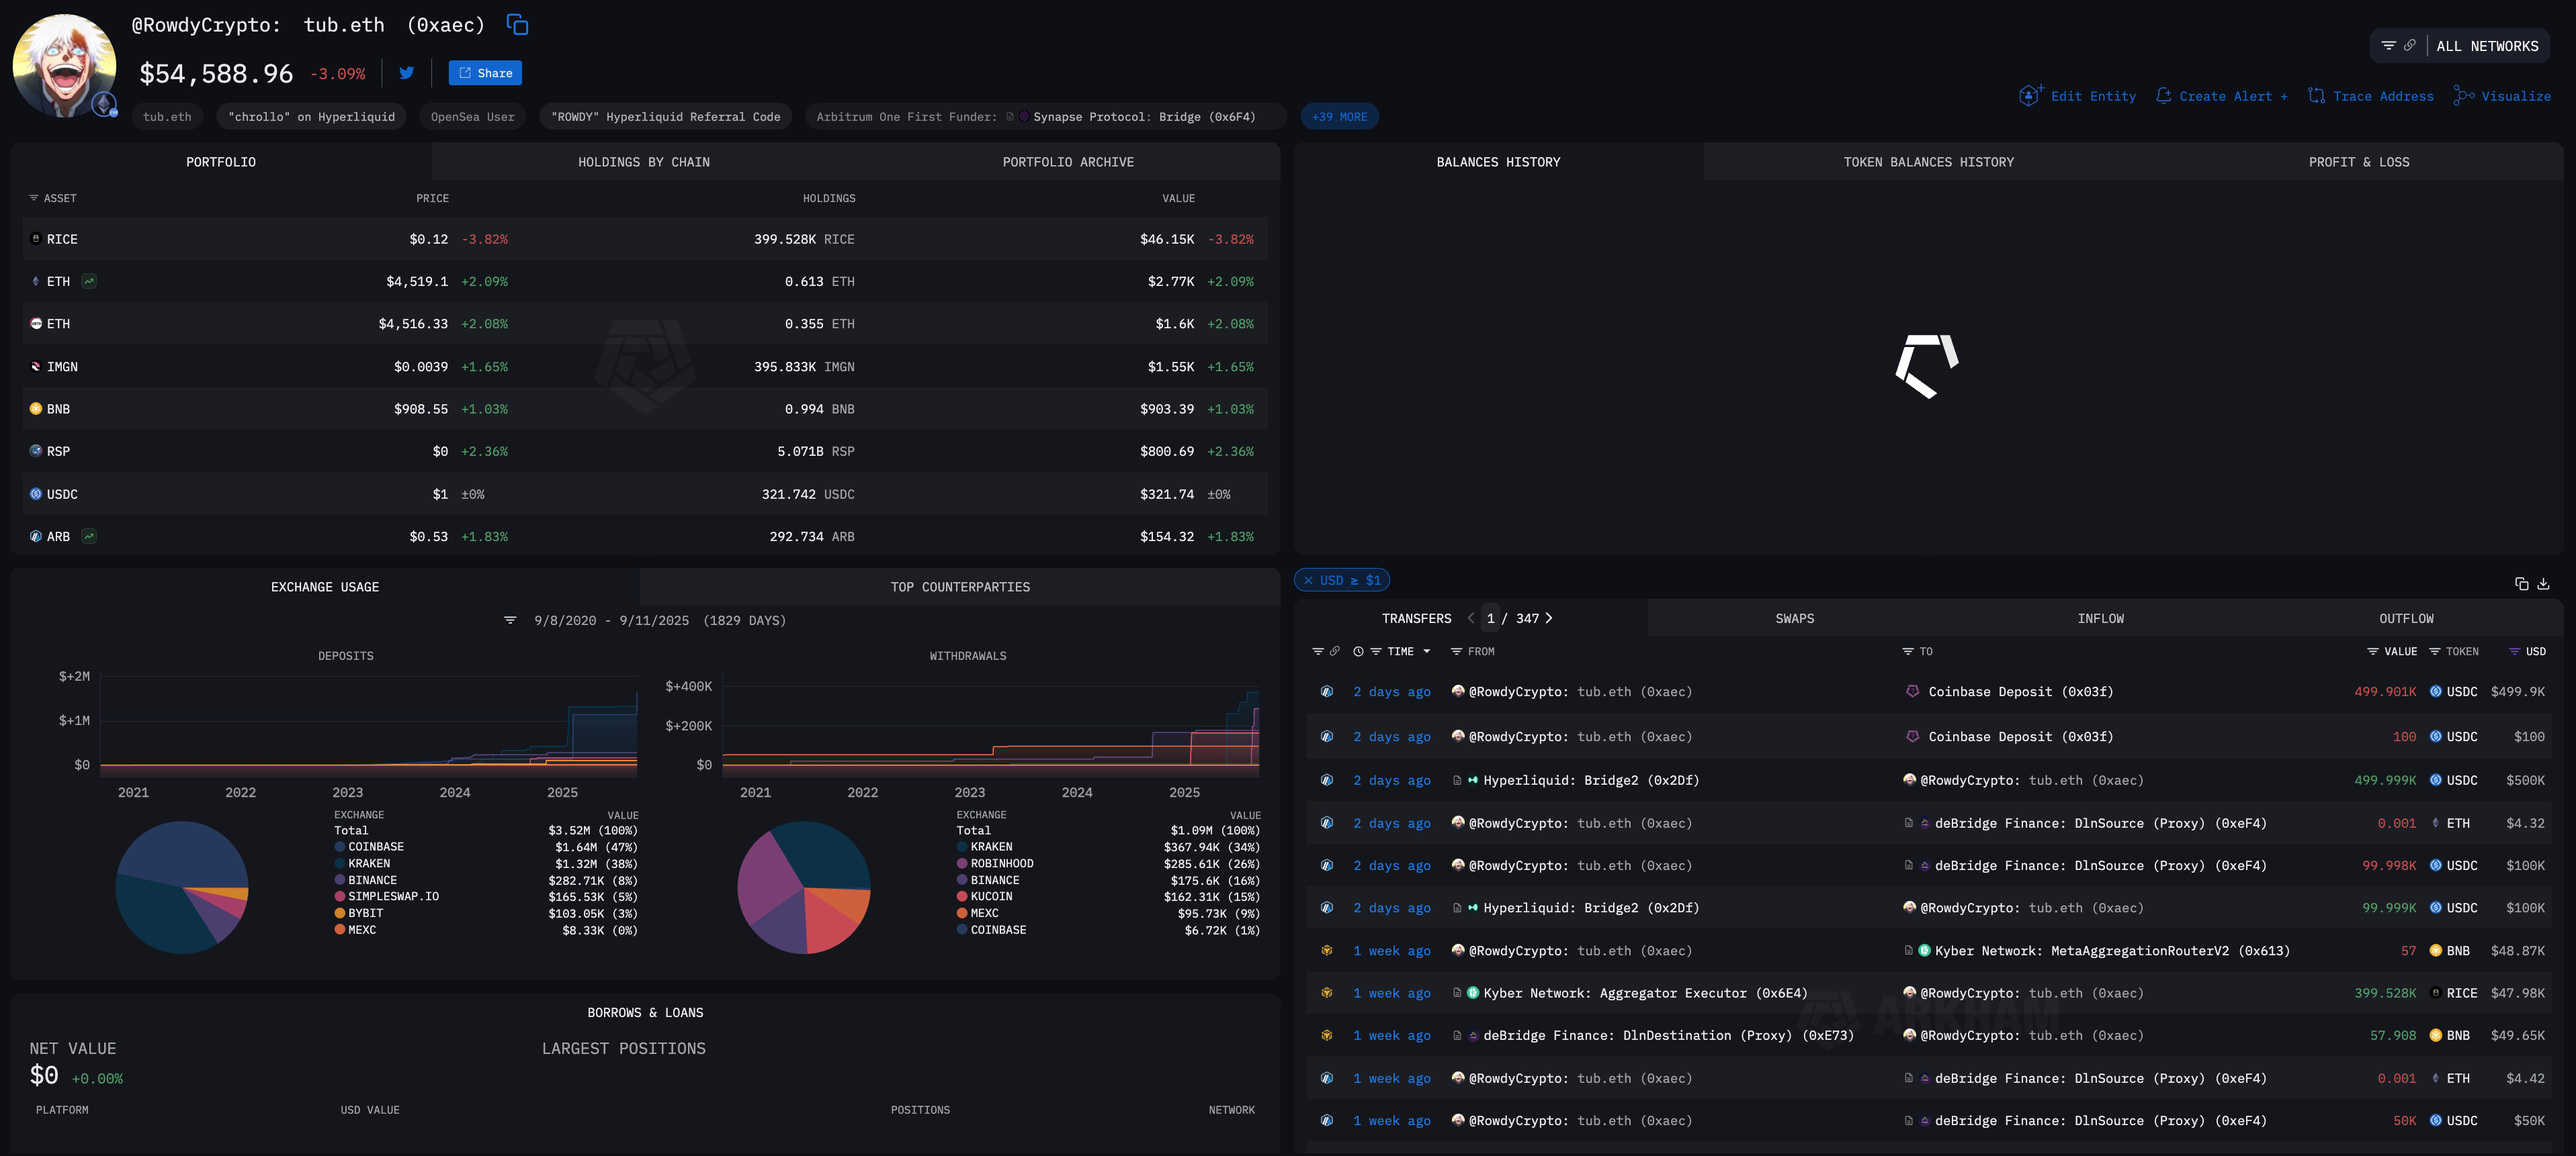Expand the +39 MORE tags

click(1339, 117)
